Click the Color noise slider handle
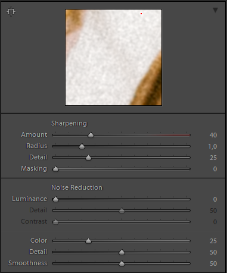The width and height of the screenshot is (227, 273). pyautogui.click(x=88, y=241)
